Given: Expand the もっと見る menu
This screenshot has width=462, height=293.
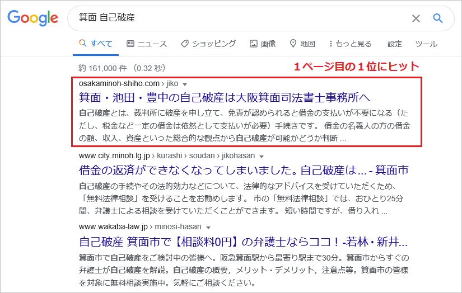Looking at the screenshot, I should (350, 44).
